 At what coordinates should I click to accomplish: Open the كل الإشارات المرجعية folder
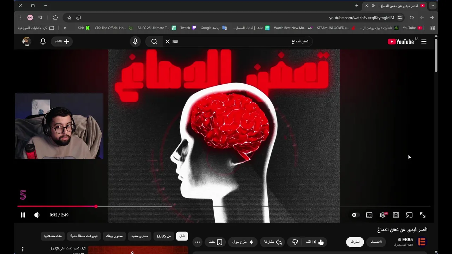coord(36,28)
